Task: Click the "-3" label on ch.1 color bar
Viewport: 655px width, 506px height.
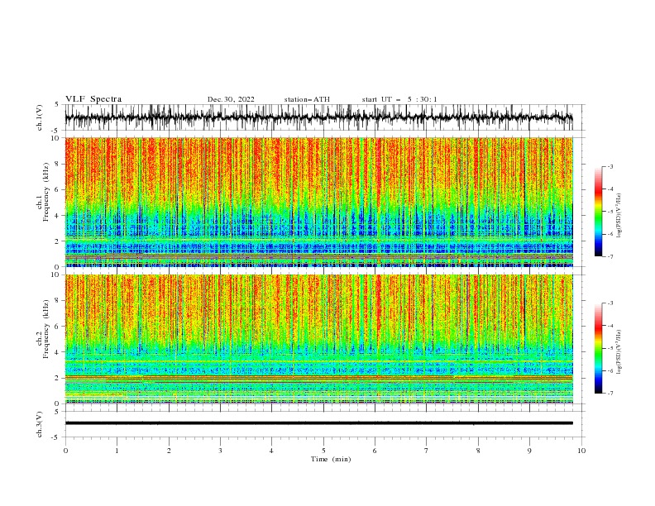Action: [x=610, y=166]
